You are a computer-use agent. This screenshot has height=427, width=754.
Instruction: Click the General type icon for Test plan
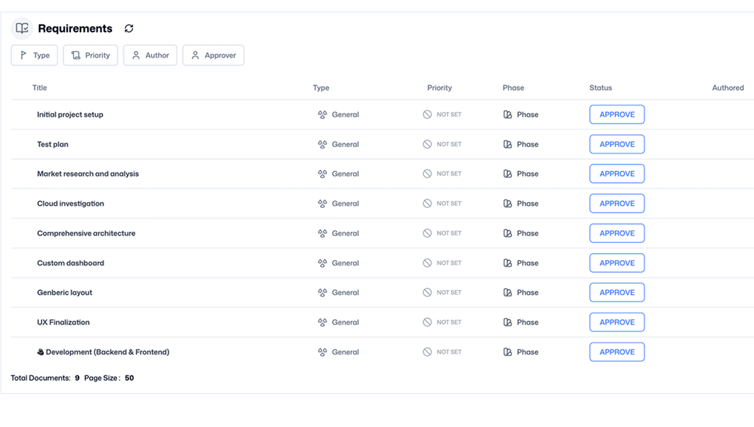(x=322, y=144)
